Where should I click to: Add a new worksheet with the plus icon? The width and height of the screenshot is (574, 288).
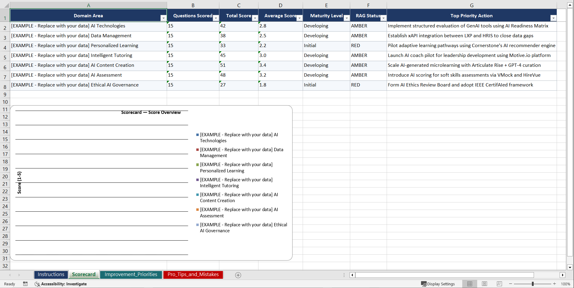pyautogui.click(x=238, y=275)
